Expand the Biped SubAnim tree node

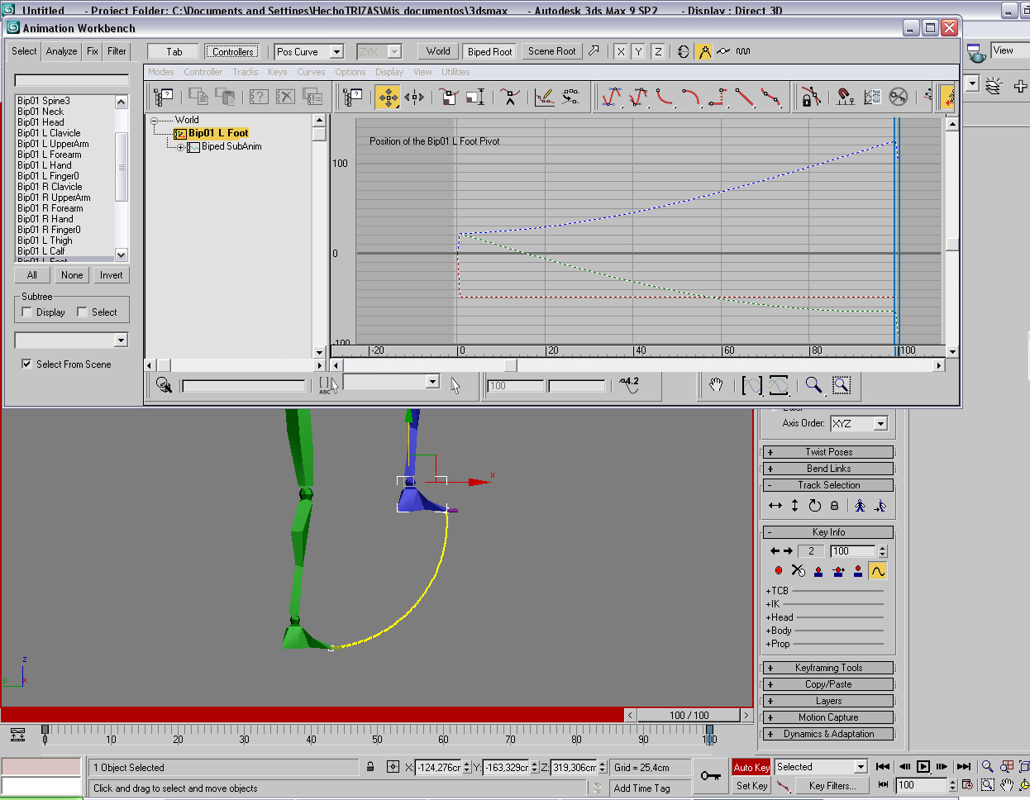click(x=181, y=148)
